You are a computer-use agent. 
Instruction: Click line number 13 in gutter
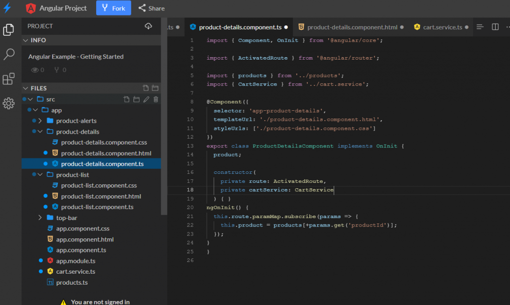[x=190, y=146]
